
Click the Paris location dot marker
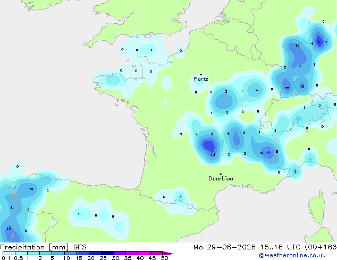pos(201,74)
